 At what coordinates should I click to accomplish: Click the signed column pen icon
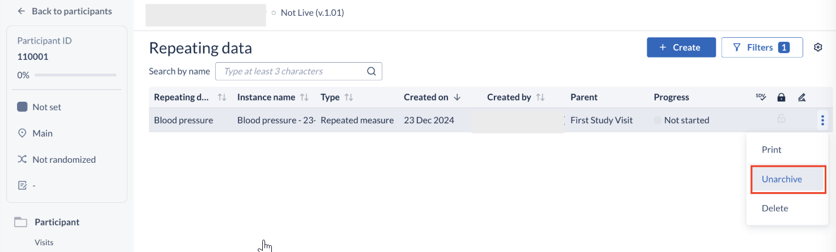pyautogui.click(x=801, y=97)
